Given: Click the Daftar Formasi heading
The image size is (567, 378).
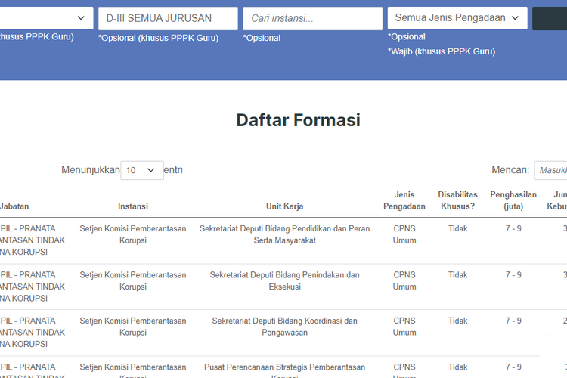Looking at the screenshot, I should pos(298,119).
